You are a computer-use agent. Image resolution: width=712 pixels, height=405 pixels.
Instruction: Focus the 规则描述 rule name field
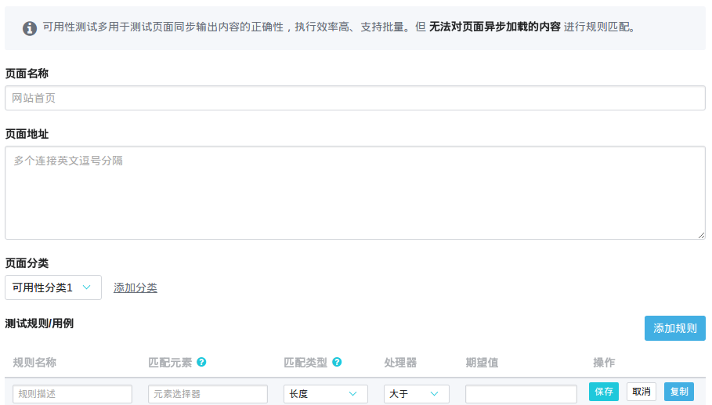click(72, 394)
